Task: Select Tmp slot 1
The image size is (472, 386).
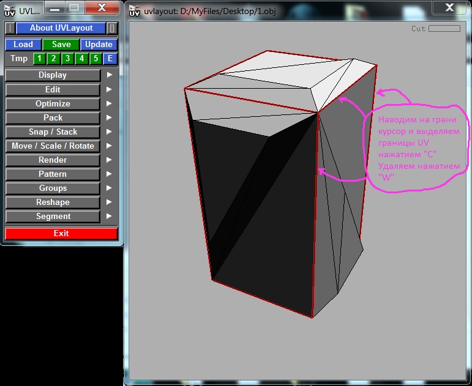Action: pyautogui.click(x=39, y=59)
